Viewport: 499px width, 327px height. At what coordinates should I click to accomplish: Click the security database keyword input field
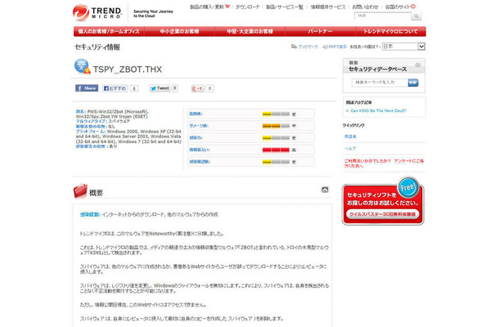tap(380, 83)
